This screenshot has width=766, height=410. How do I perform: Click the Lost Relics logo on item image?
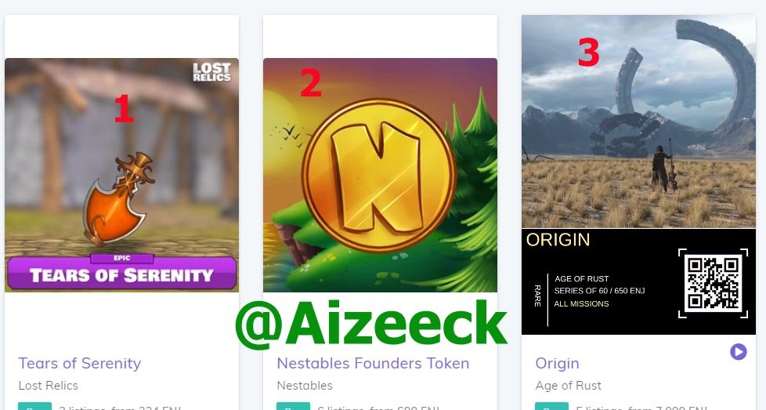(x=211, y=72)
